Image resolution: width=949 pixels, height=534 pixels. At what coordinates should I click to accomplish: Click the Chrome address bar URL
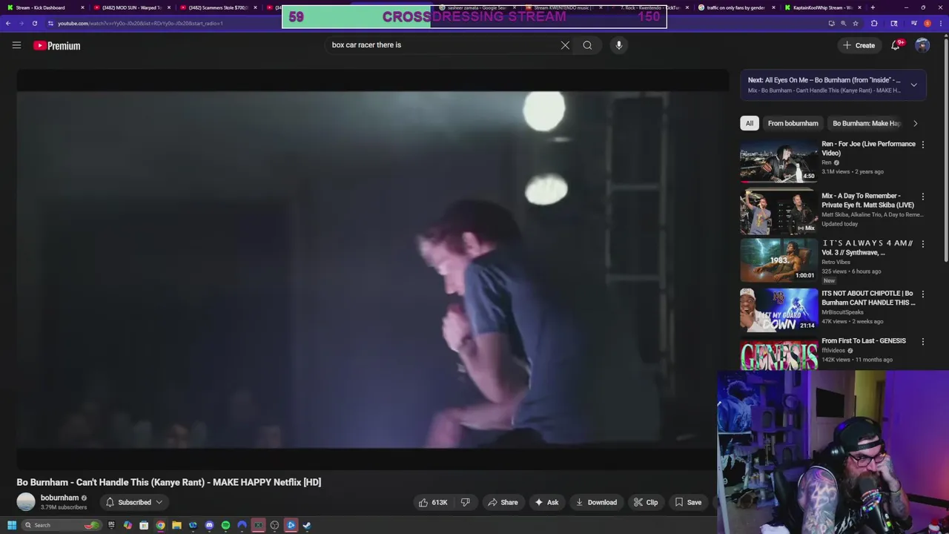click(140, 23)
